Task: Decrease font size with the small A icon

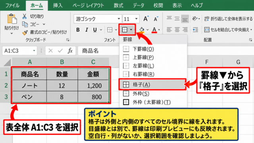Action: pyautogui.click(x=156, y=19)
